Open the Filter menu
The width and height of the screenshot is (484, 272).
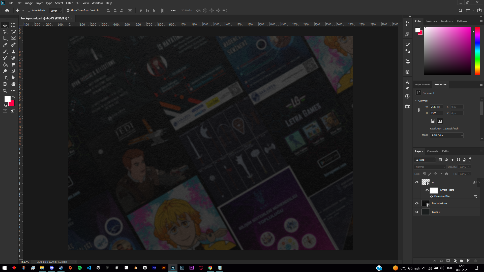[69, 3]
